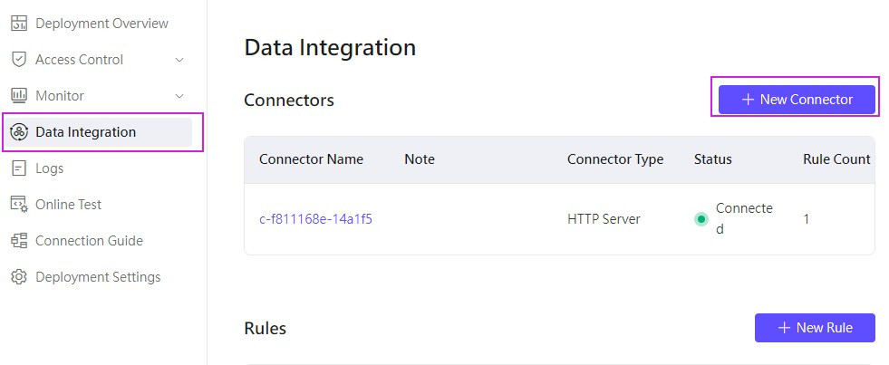Image resolution: width=889 pixels, height=365 pixels.
Task: Click the Data Integration sidebar icon
Action: click(19, 132)
